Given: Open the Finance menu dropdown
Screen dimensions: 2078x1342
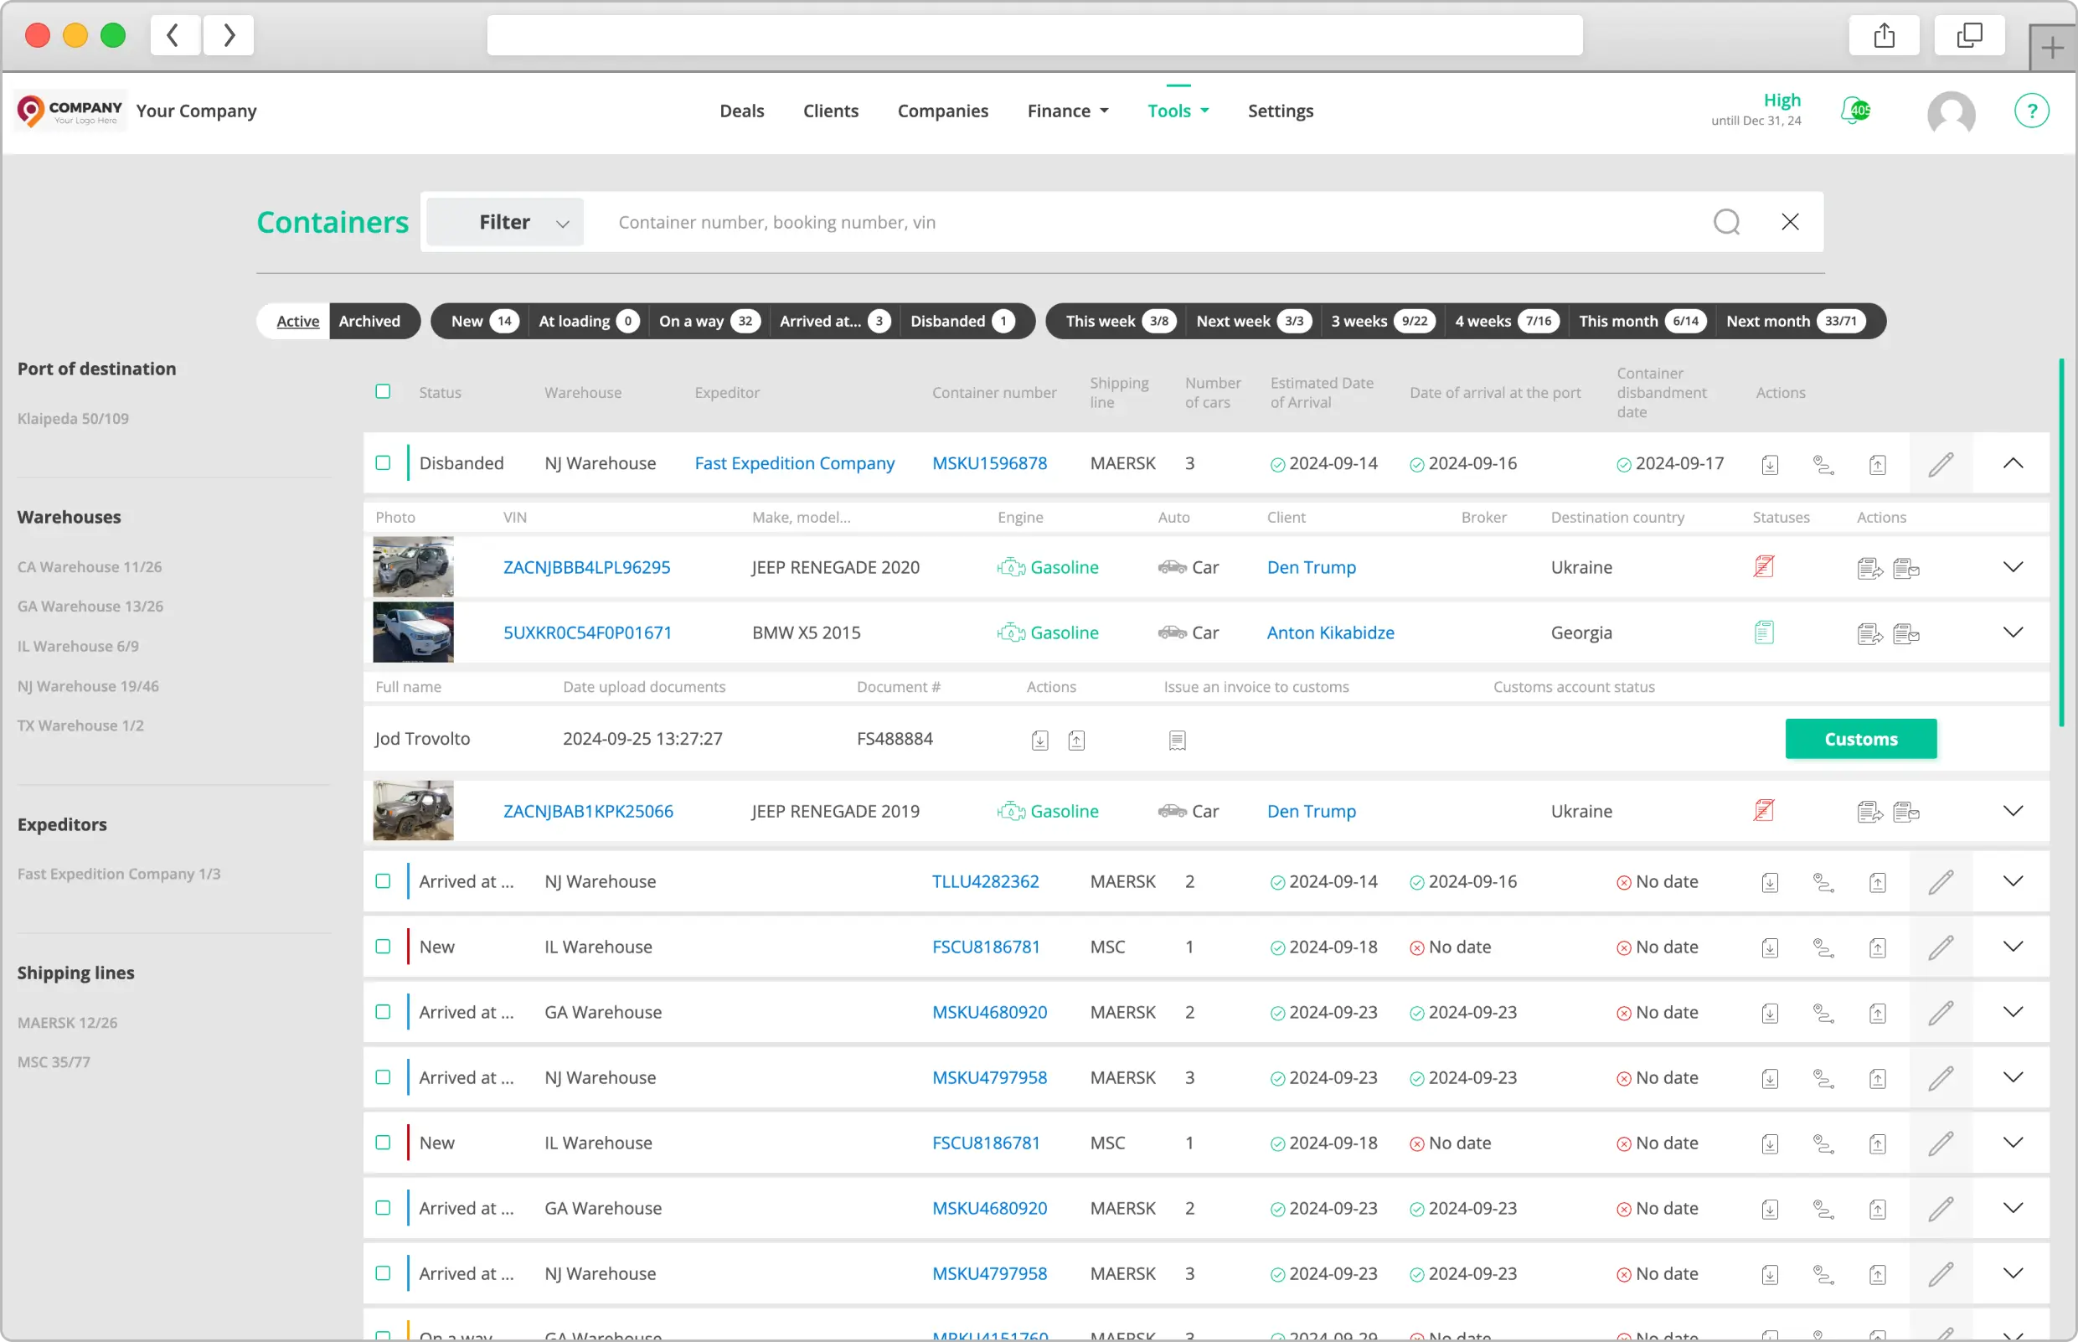Looking at the screenshot, I should click(1067, 111).
